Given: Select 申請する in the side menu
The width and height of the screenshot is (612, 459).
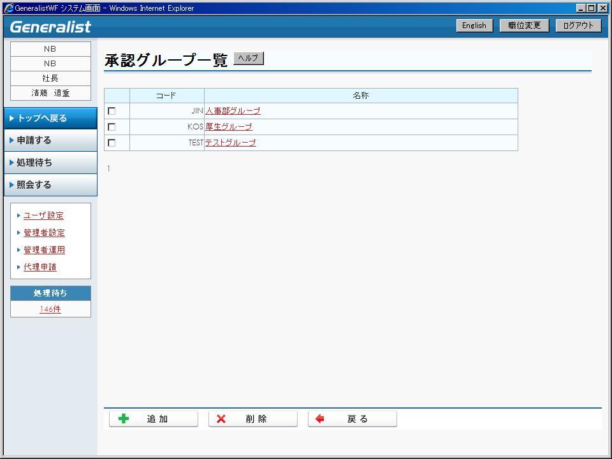Looking at the screenshot, I should click(x=50, y=140).
